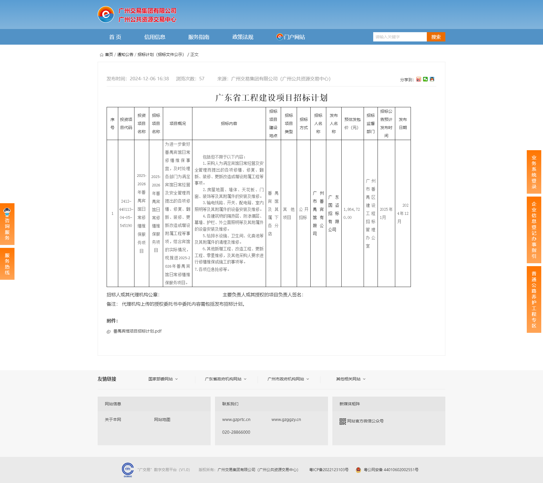Click the police badge icon in footer

click(358, 470)
